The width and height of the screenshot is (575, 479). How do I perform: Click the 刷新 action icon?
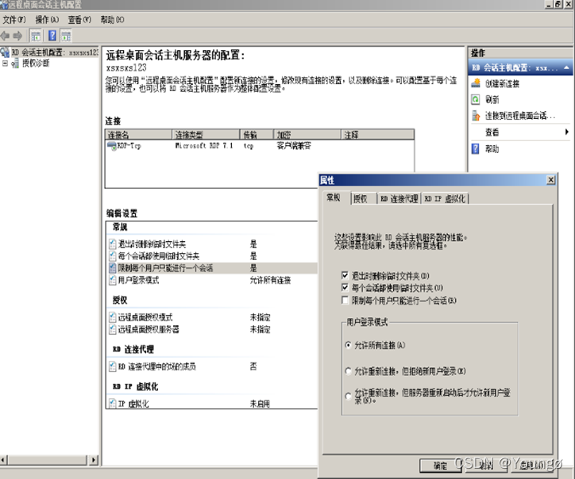click(476, 99)
